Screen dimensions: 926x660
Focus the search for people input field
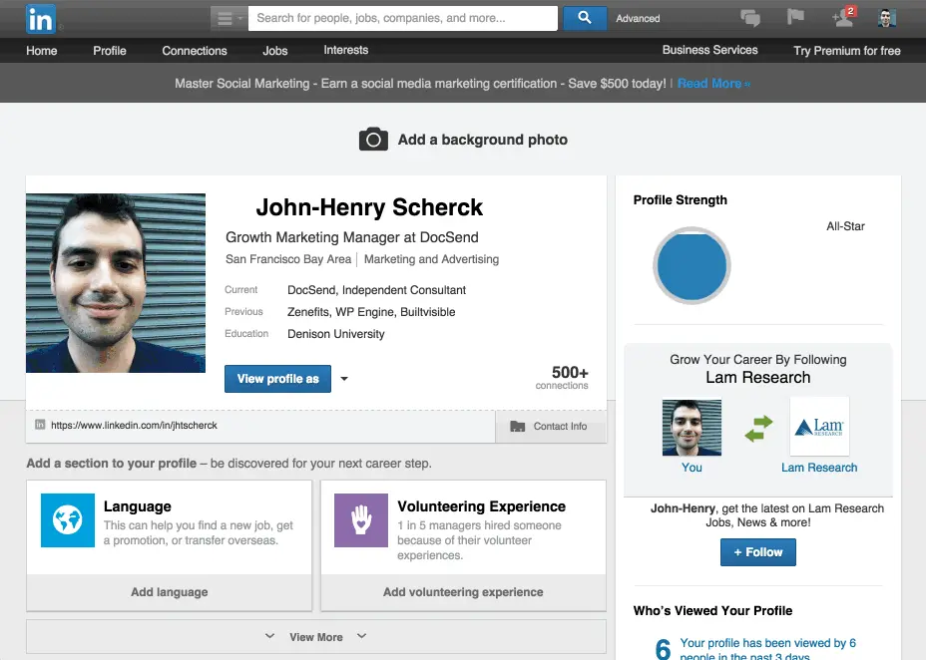[x=403, y=18]
